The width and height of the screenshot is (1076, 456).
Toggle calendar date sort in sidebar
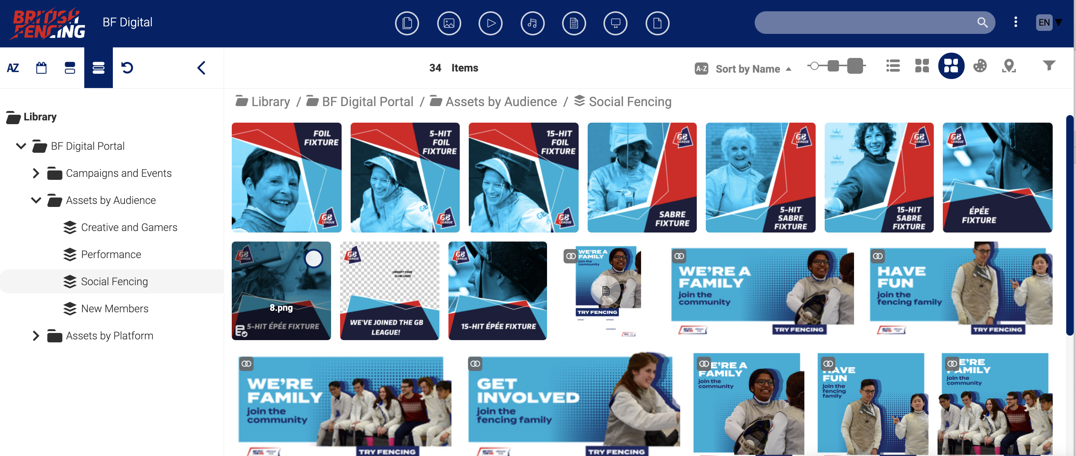coord(41,68)
